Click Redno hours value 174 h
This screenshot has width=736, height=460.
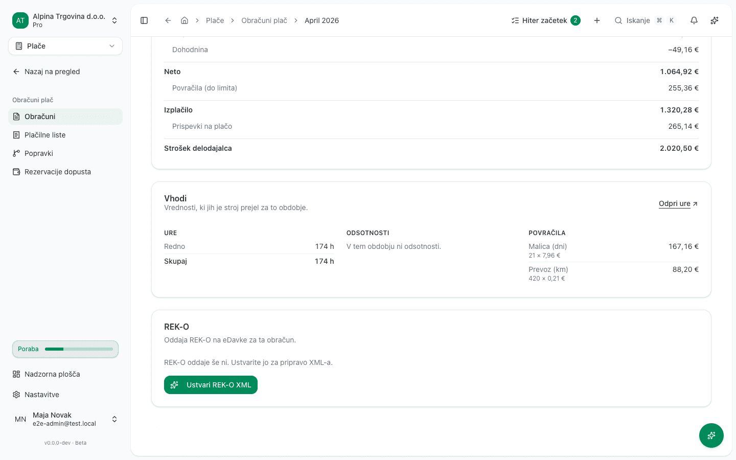coord(325,246)
